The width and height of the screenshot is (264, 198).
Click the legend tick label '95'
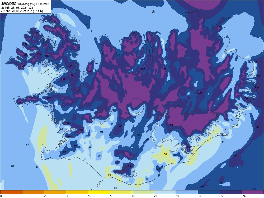[221, 196]
